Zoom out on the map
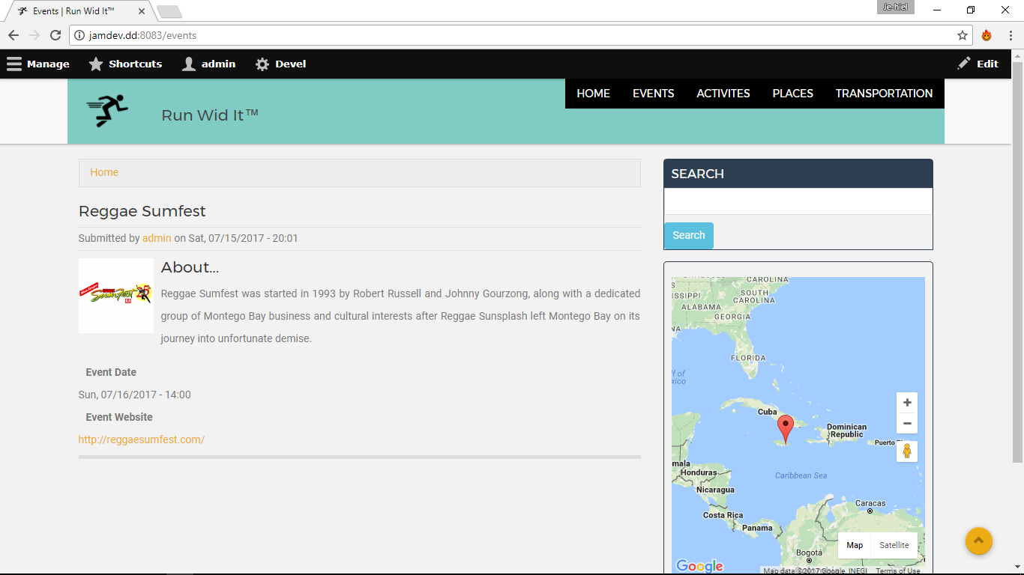 [x=907, y=423]
